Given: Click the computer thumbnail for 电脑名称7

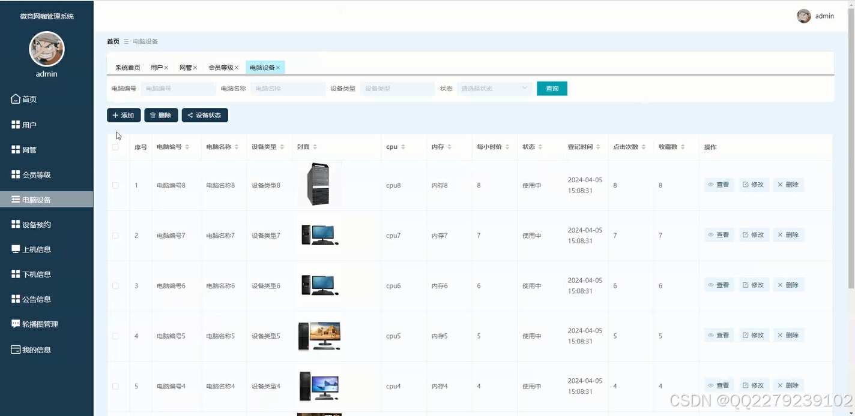Looking at the screenshot, I should coord(319,235).
